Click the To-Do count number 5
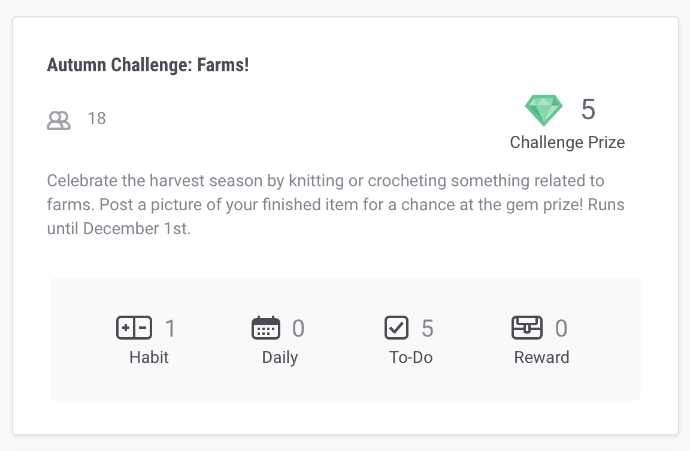 (x=427, y=328)
